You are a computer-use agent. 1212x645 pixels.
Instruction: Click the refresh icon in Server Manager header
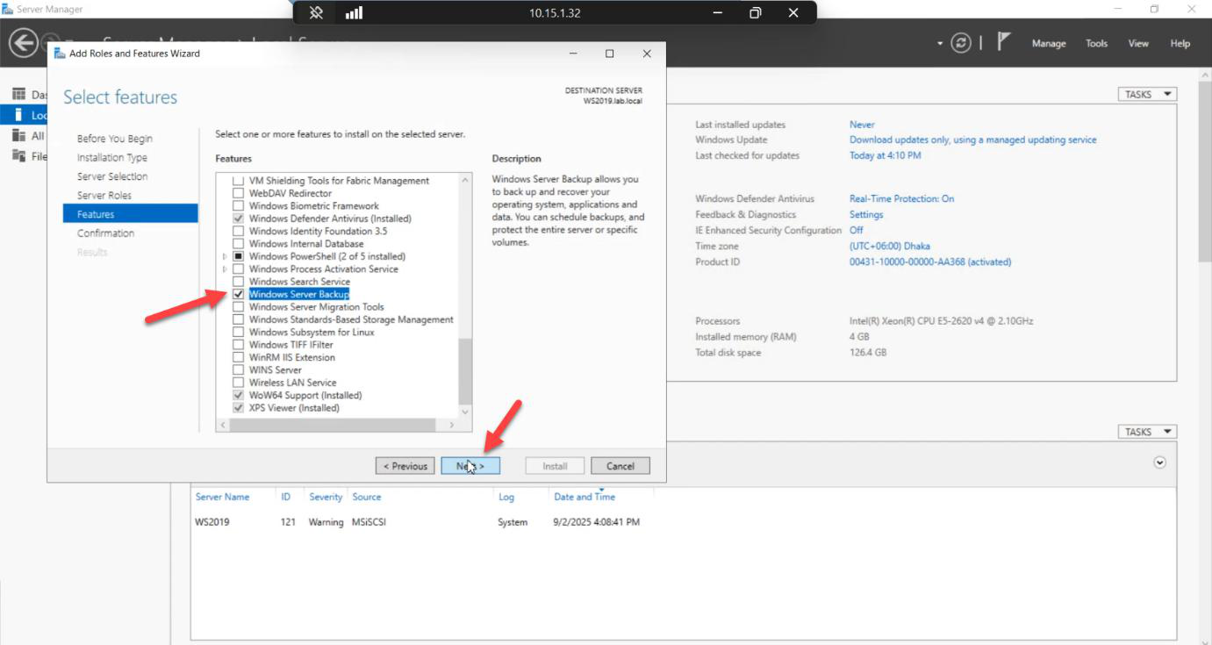click(962, 42)
